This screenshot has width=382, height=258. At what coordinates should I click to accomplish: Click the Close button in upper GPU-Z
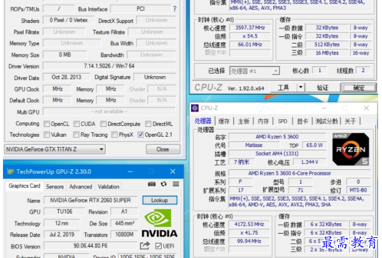point(163,149)
